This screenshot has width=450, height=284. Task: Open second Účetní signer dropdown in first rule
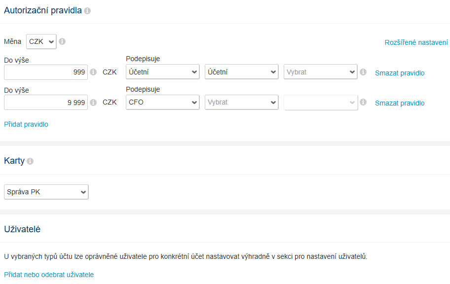(241, 72)
